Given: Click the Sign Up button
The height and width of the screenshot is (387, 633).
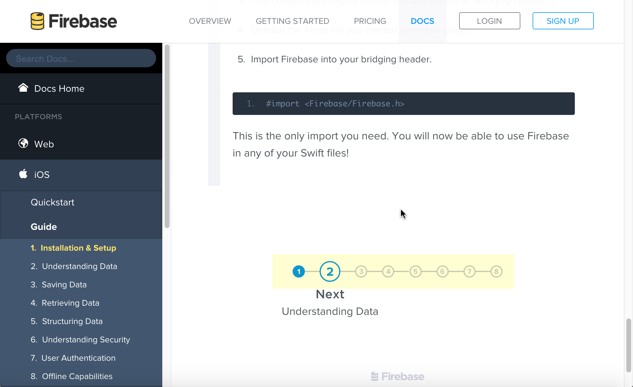Looking at the screenshot, I should 563,21.
